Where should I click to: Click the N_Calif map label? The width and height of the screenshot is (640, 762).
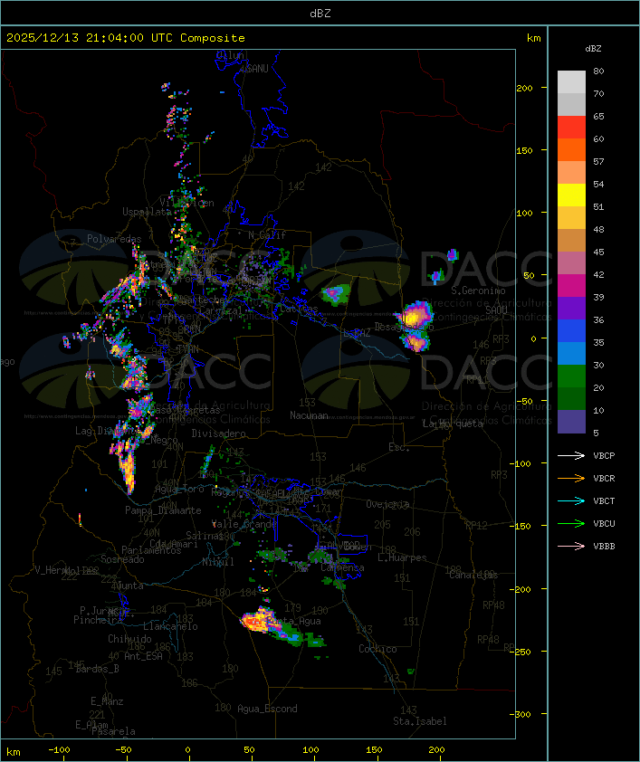coord(267,234)
